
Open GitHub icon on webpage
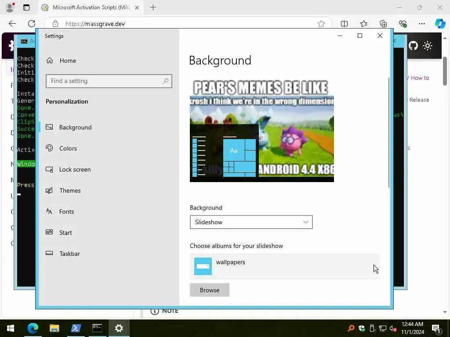(x=413, y=46)
